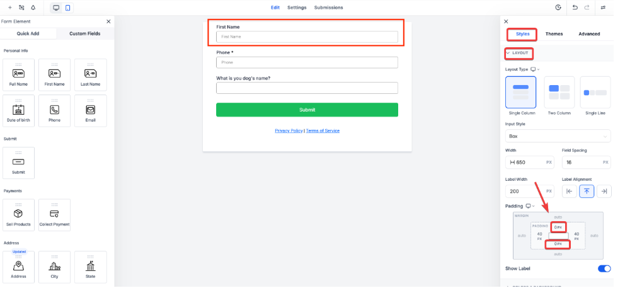The image size is (625, 288).
Task: Add the Full Name form element
Action: (18, 75)
